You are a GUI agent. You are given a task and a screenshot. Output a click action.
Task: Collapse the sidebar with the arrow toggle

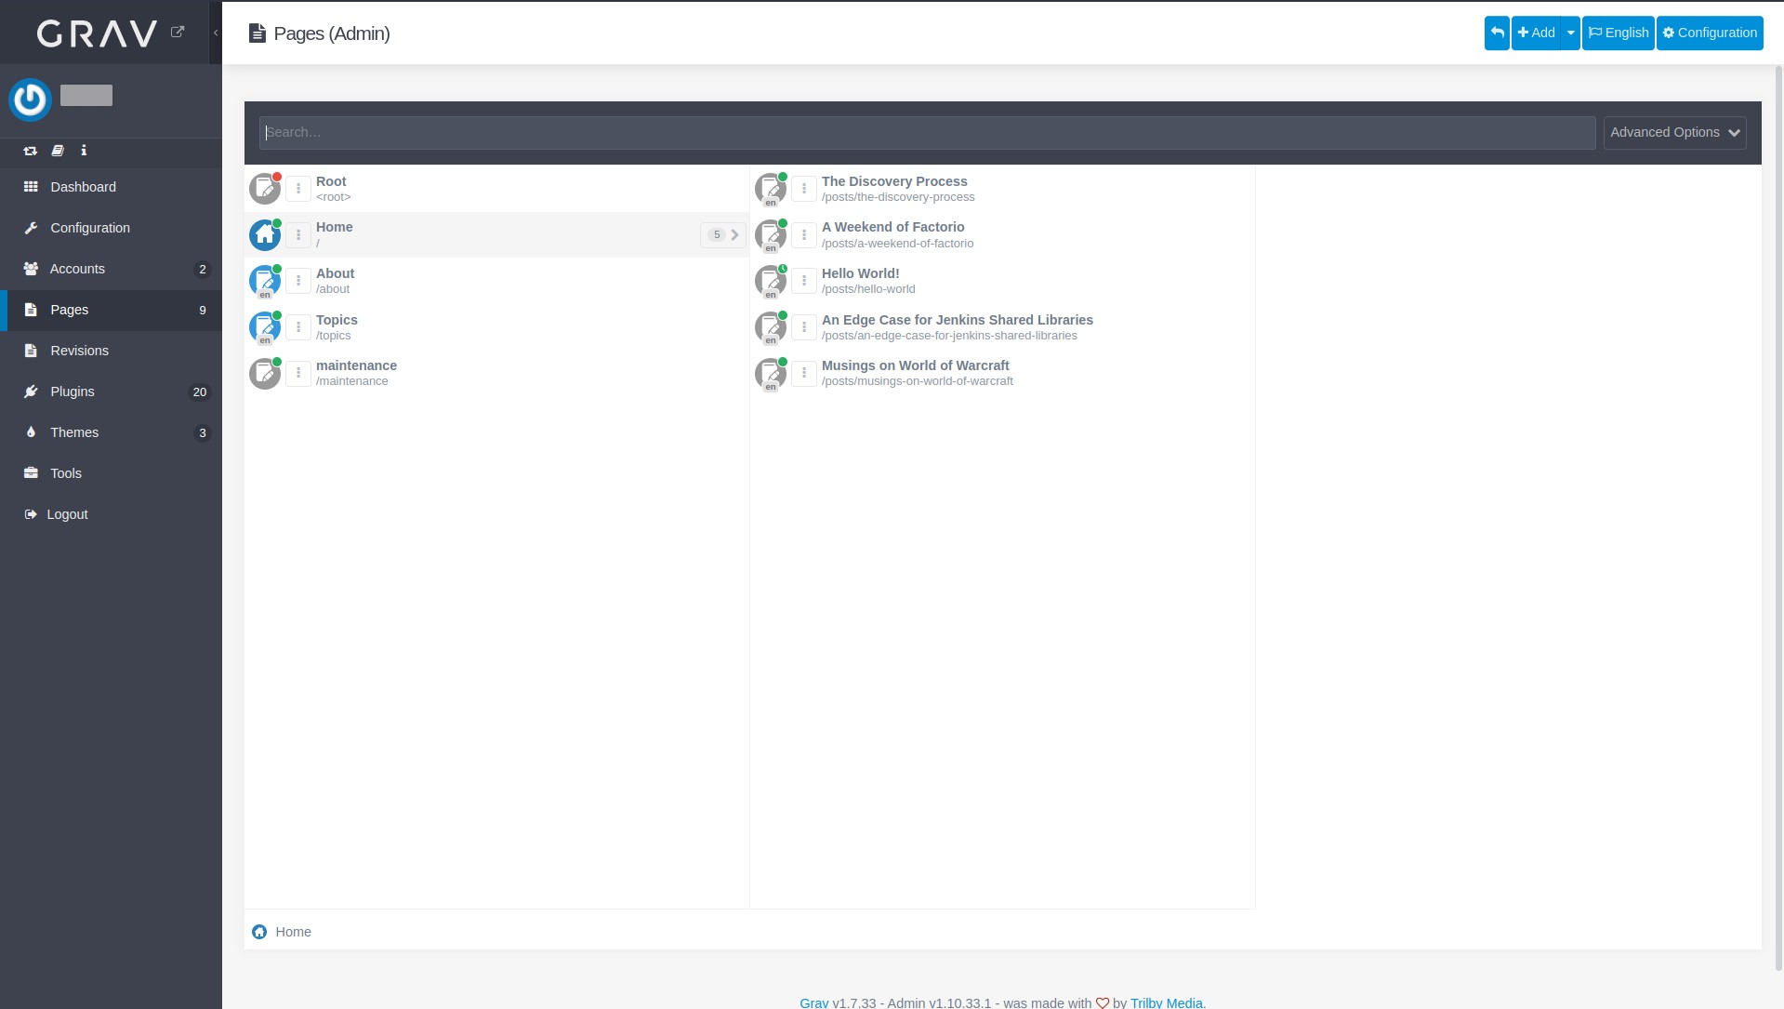(x=216, y=33)
